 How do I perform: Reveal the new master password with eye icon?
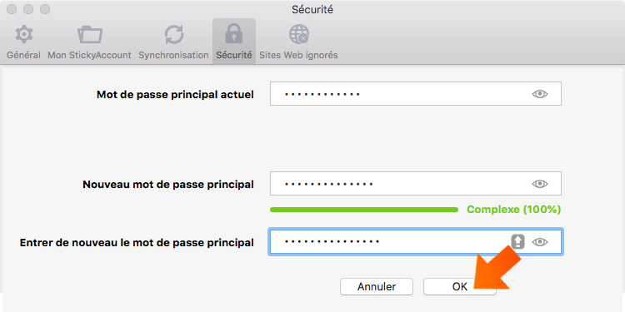(x=540, y=184)
